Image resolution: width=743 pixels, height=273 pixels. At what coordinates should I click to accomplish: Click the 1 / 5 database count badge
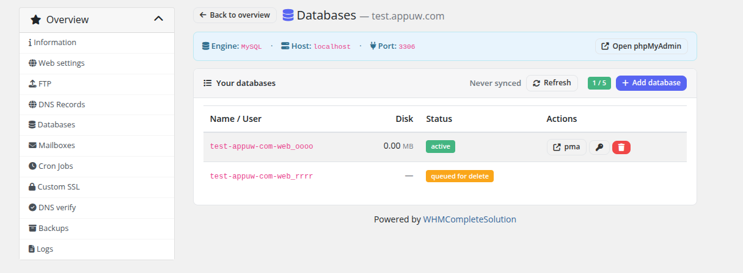coord(599,83)
